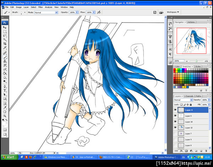Click the Navigator preview thumbnail
The image size is (213, 167).
tap(191, 41)
